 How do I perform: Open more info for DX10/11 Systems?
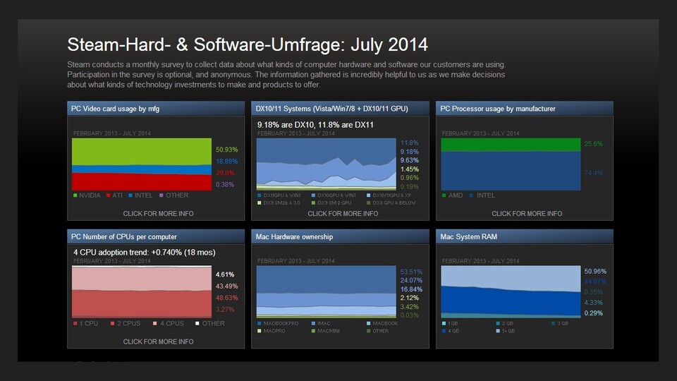(x=343, y=213)
